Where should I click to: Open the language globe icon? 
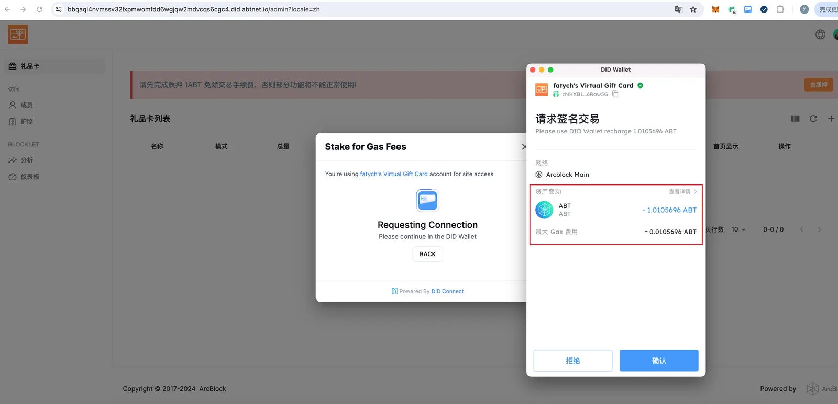tap(821, 34)
